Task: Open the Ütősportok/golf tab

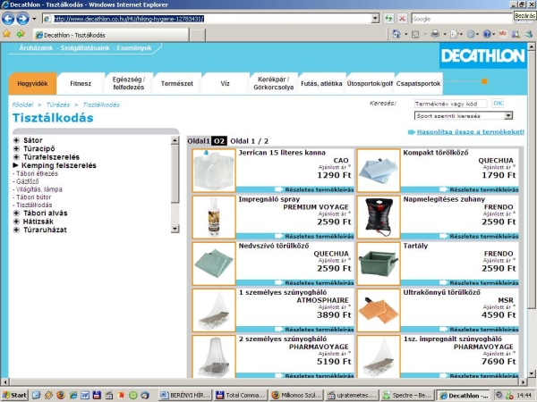Action: (x=370, y=83)
